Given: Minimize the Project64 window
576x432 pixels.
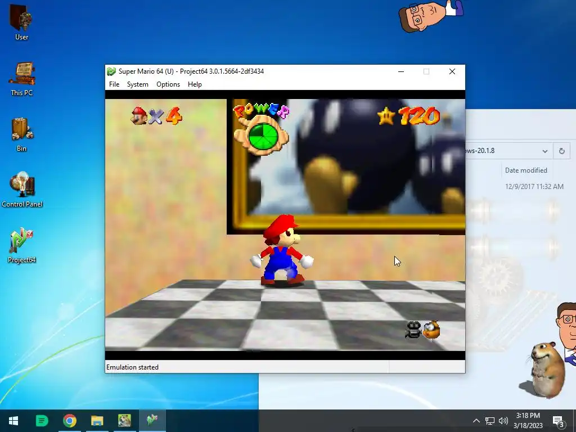Looking at the screenshot, I should pyautogui.click(x=401, y=71).
